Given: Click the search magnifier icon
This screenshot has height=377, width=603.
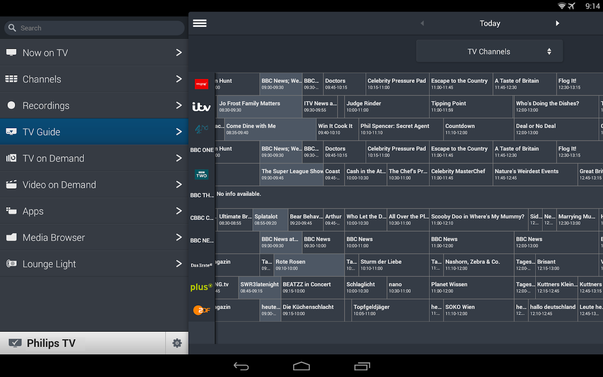Looking at the screenshot, I should [x=12, y=28].
